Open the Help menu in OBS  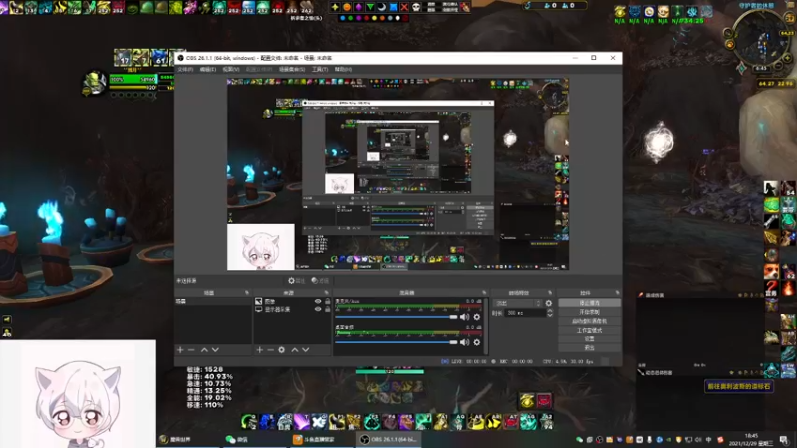click(343, 69)
